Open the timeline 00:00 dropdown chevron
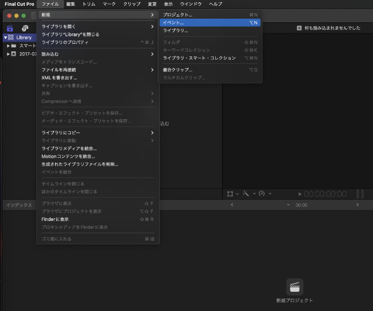The height and width of the screenshot is (311, 373). tap(288, 204)
